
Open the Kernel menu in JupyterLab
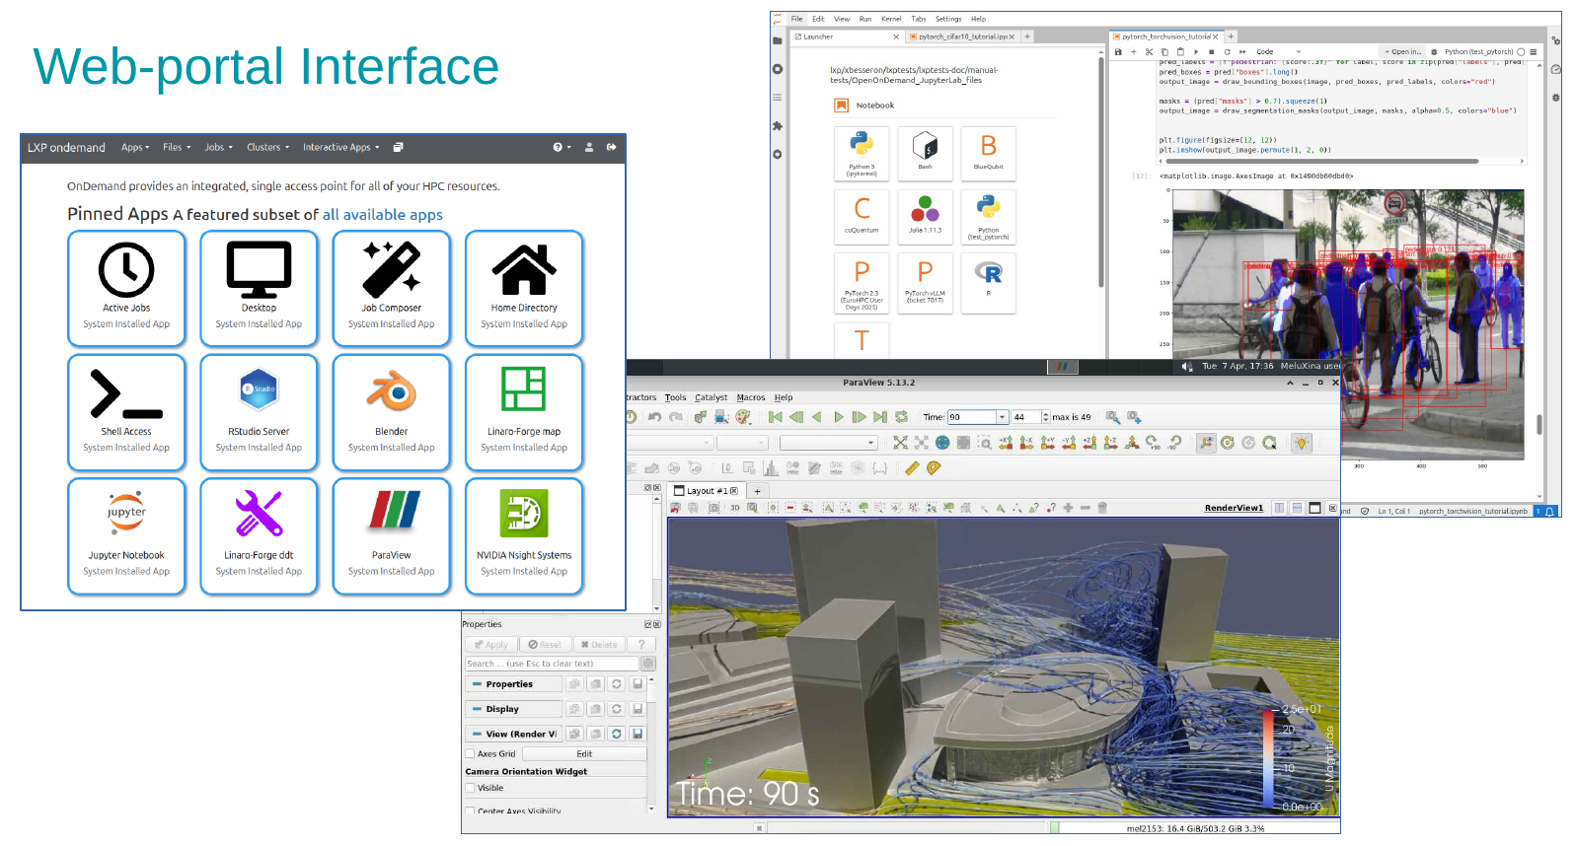(891, 19)
